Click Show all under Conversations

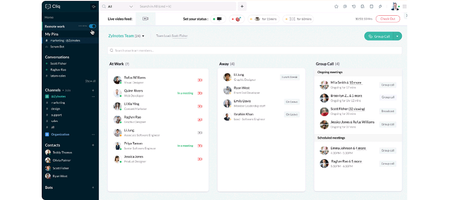click(x=90, y=81)
